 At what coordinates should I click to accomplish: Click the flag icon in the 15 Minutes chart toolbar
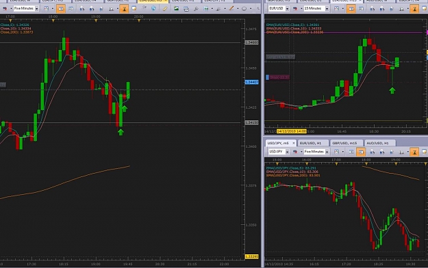click(x=295, y=9)
